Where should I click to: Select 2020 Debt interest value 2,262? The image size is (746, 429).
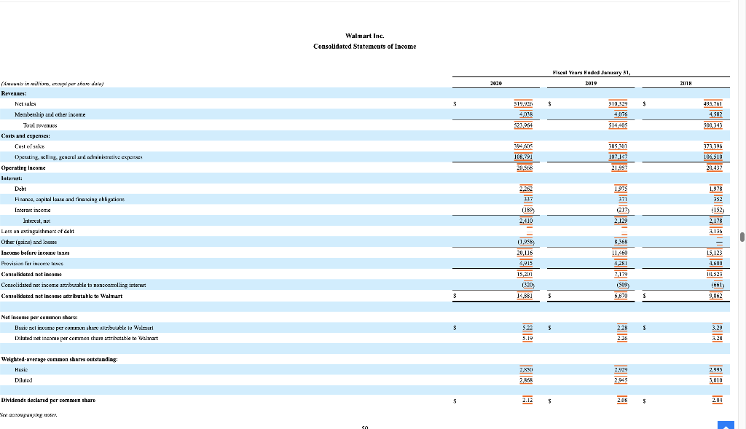click(526, 189)
